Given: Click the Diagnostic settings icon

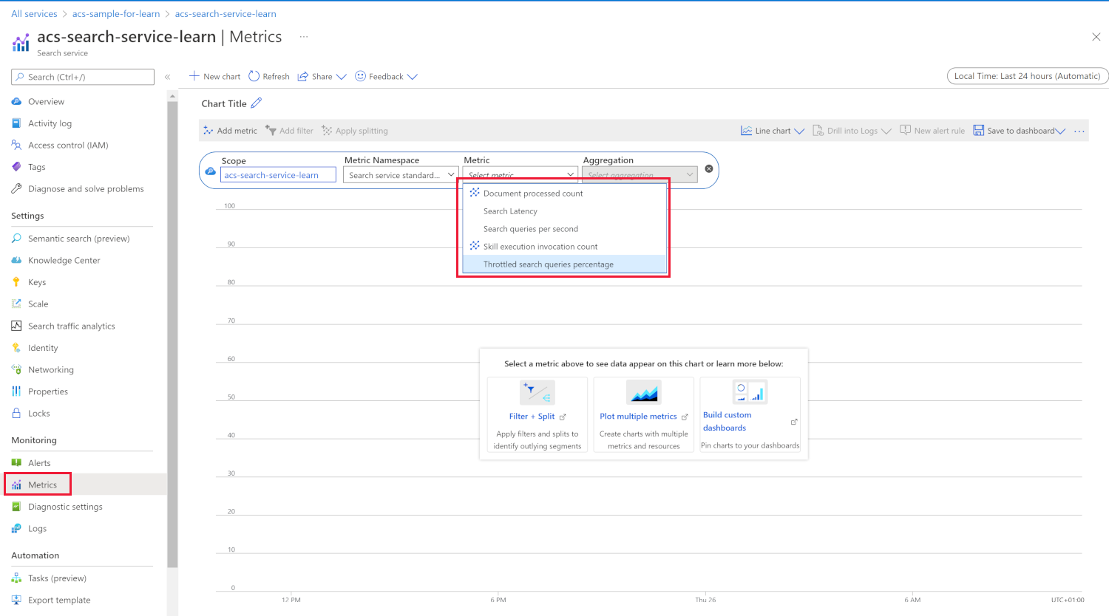Looking at the screenshot, I should tap(16, 506).
